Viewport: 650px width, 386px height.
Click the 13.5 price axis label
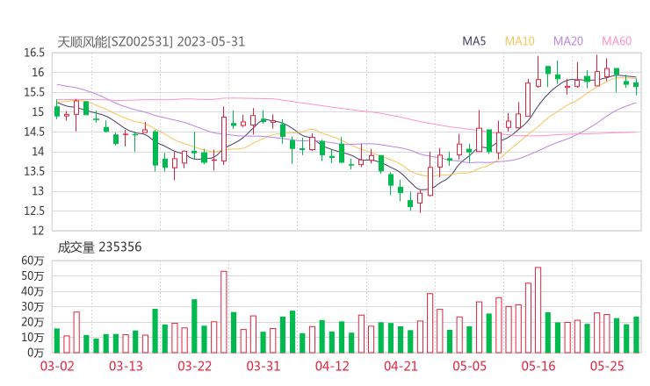(34, 171)
